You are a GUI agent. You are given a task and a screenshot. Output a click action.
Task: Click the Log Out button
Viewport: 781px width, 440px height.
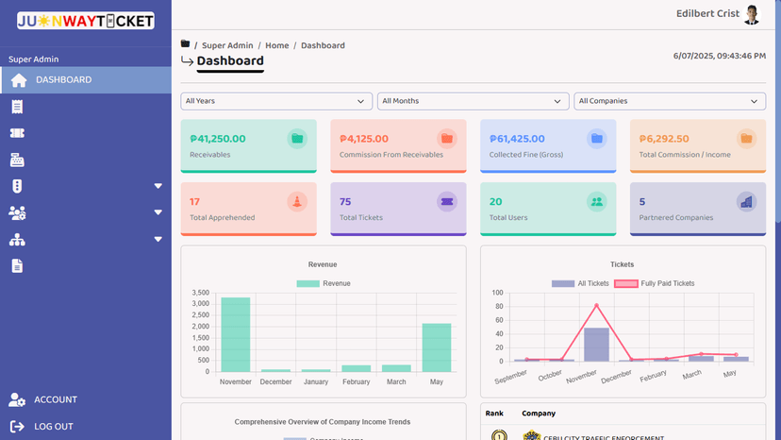[x=53, y=426]
